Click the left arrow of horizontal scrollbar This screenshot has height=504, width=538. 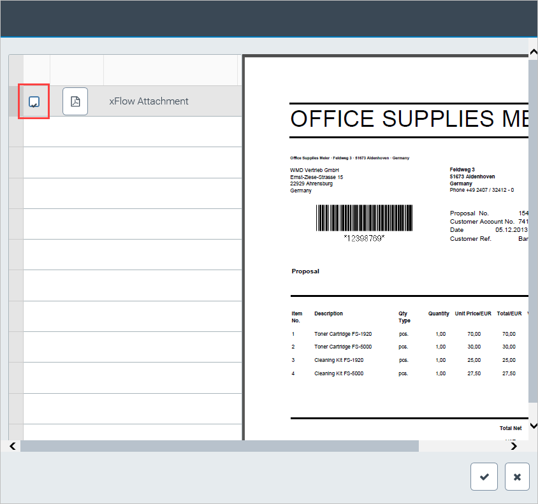click(x=13, y=447)
